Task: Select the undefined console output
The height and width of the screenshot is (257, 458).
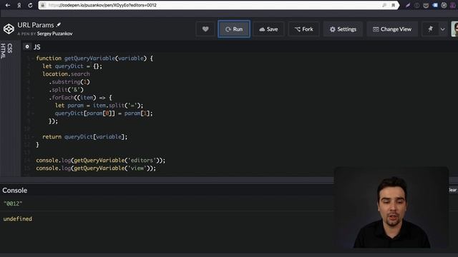Action: (17, 219)
